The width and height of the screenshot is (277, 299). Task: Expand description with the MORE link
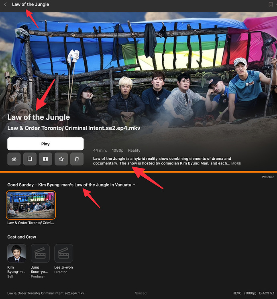pos(236,163)
